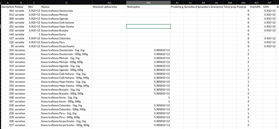Viewport: 279px width, 129px height.
Task: Click identifier cell 35
Action: click(8, 46)
